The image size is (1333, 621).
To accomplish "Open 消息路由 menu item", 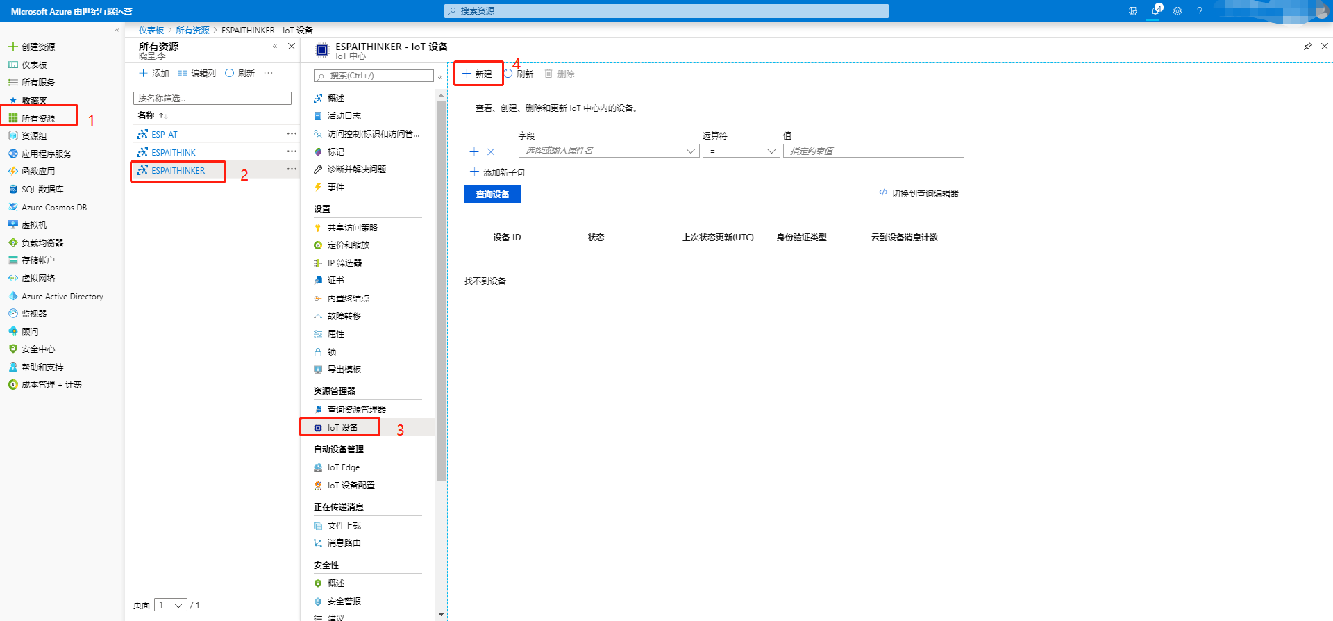I will tap(344, 543).
